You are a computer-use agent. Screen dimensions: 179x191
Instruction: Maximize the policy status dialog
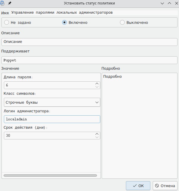point(169,3)
